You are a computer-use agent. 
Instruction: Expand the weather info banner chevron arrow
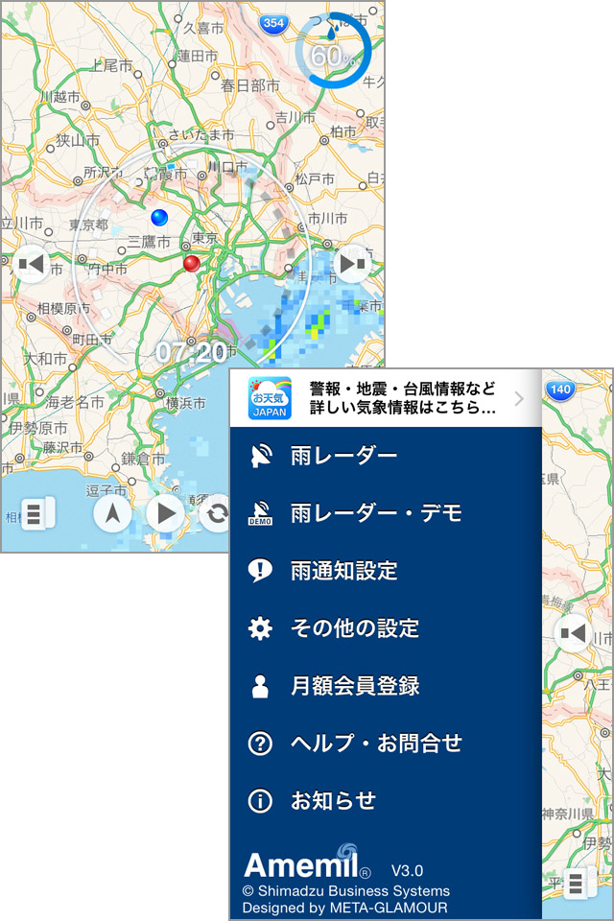[x=519, y=399]
